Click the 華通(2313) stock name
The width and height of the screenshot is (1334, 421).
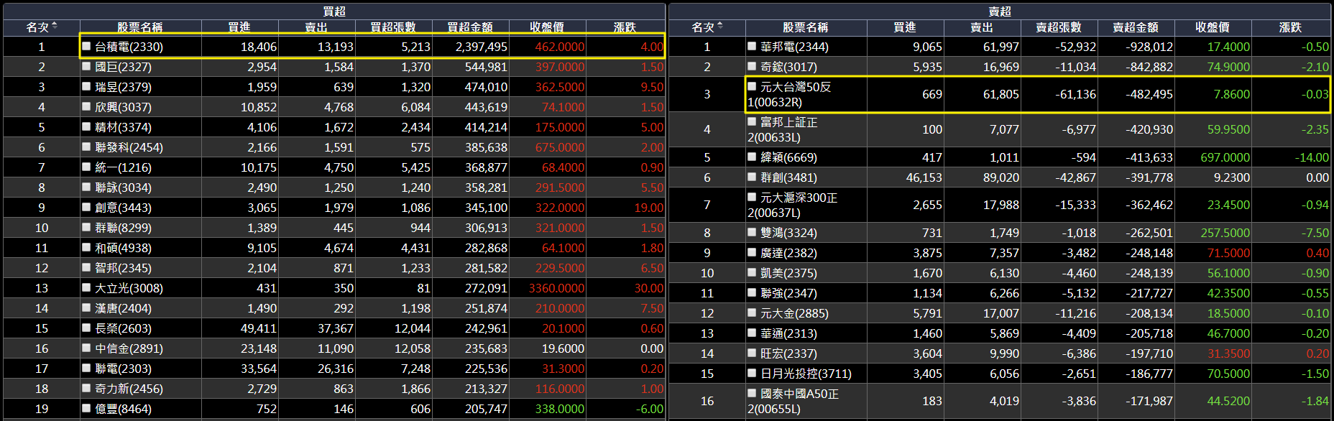[788, 333]
